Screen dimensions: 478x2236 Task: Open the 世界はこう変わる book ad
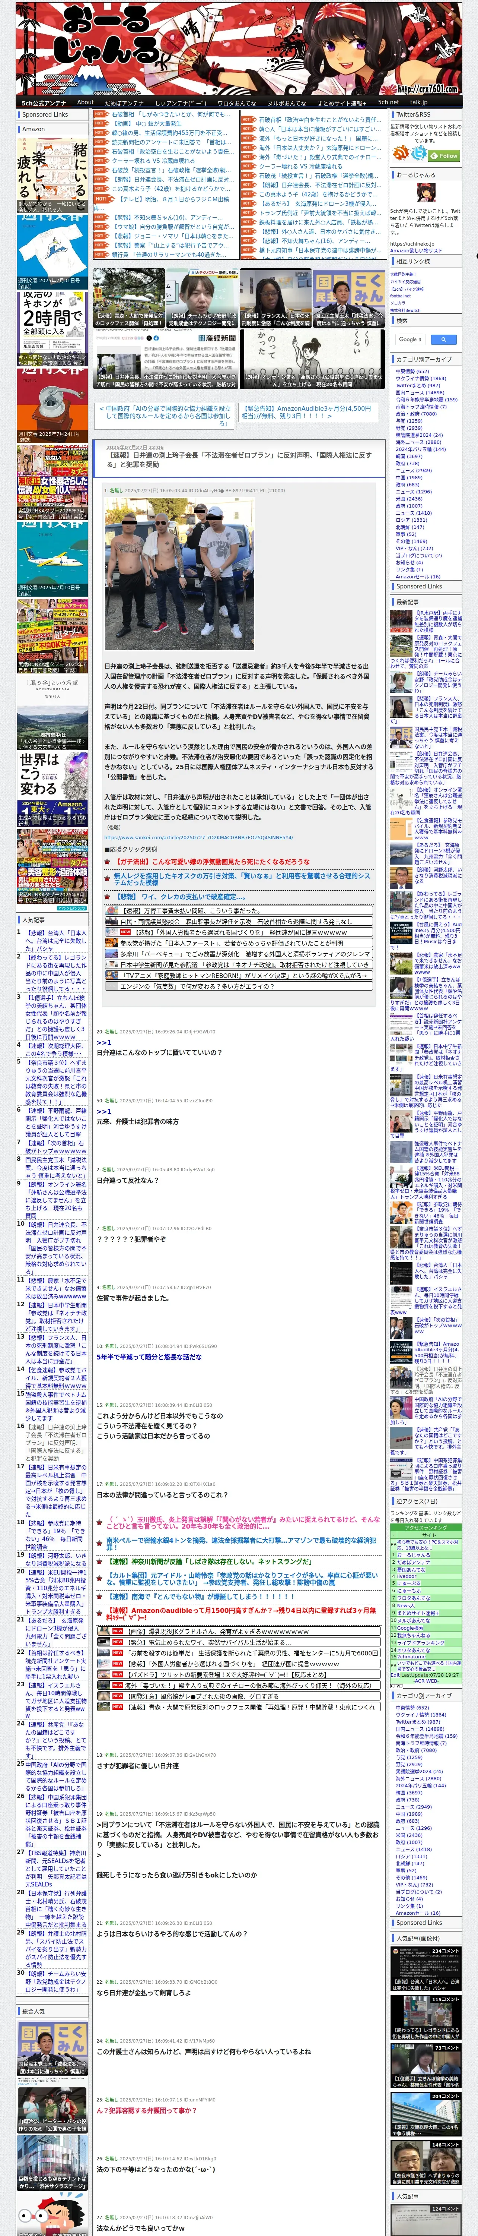tap(52, 789)
